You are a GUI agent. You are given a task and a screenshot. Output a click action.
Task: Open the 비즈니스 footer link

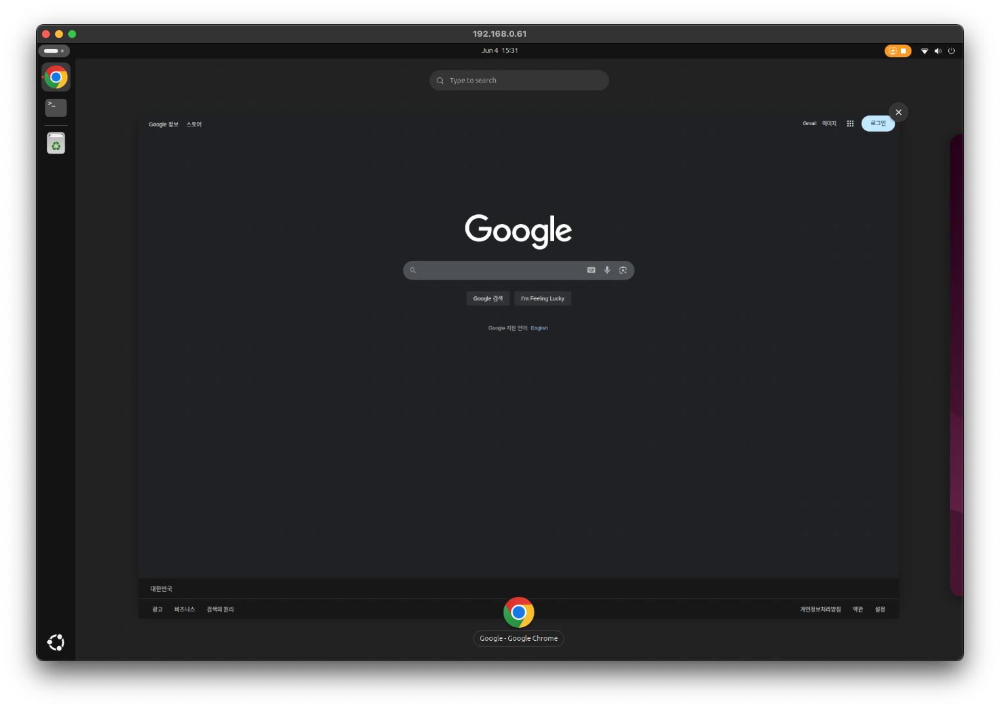184,609
